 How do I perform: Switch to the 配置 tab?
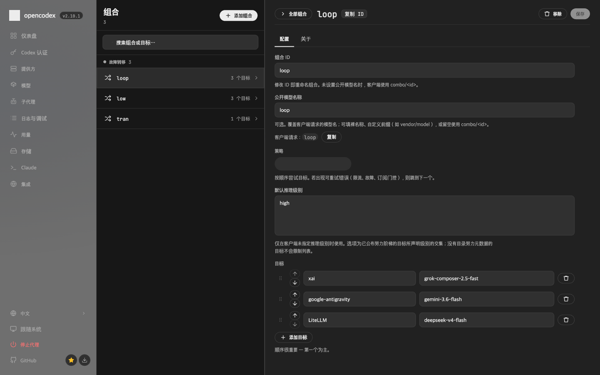[284, 39]
